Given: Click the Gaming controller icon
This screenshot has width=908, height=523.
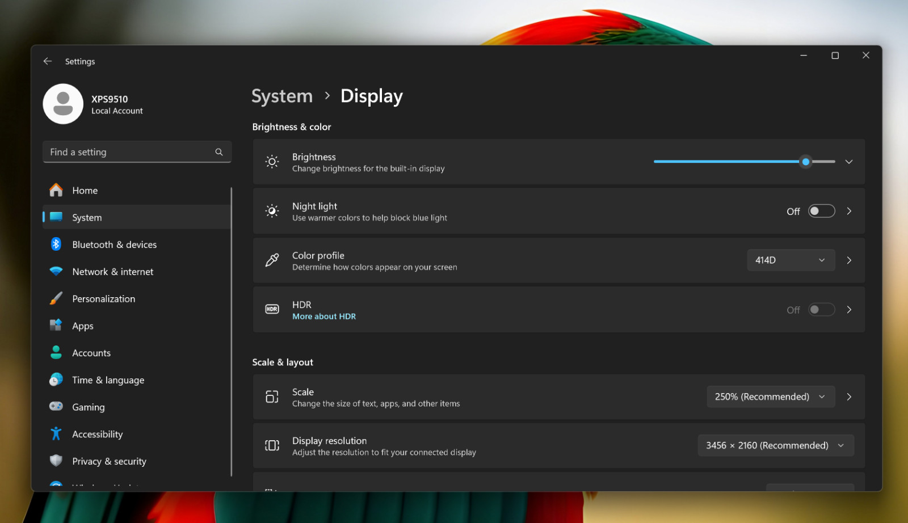Looking at the screenshot, I should (x=56, y=407).
